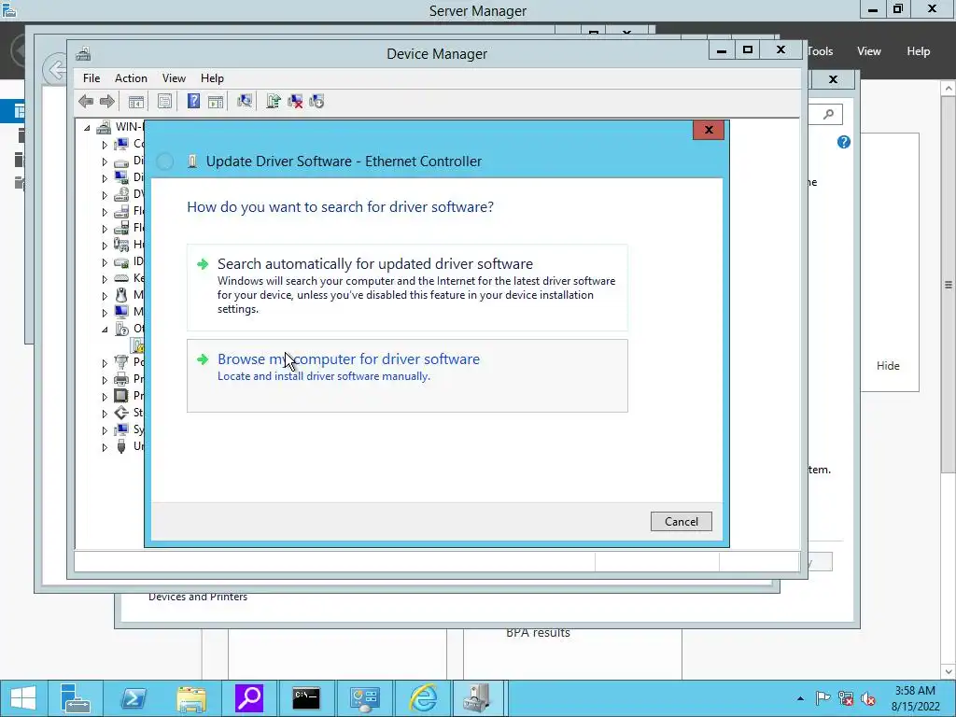The width and height of the screenshot is (956, 717).
Task: Open Internet Explorer from the taskbar
Action: point(423,698)
